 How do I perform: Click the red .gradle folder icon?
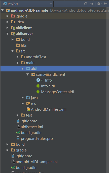[13, 16]
